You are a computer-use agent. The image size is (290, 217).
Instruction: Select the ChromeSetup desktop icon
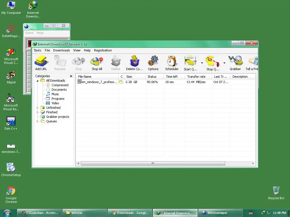[x=11, y=170]
